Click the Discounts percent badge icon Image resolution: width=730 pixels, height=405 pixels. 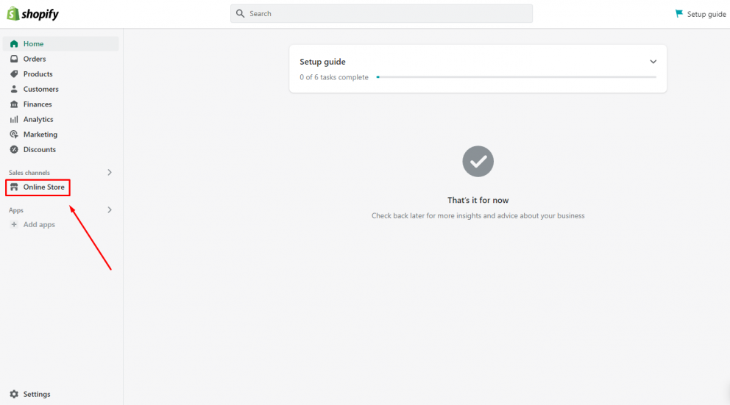(x=14, y=150)
